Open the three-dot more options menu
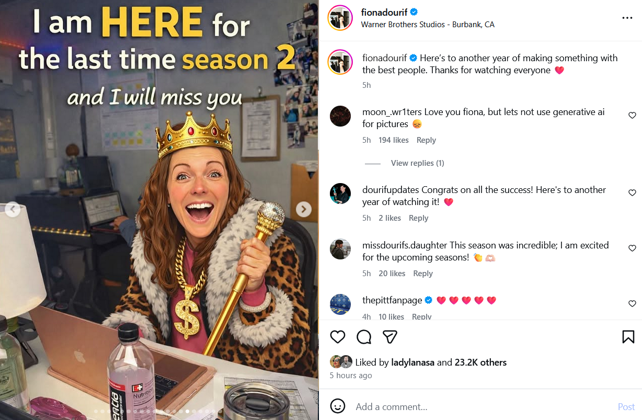Screen dimensions: 642x420 pos(627,18)
